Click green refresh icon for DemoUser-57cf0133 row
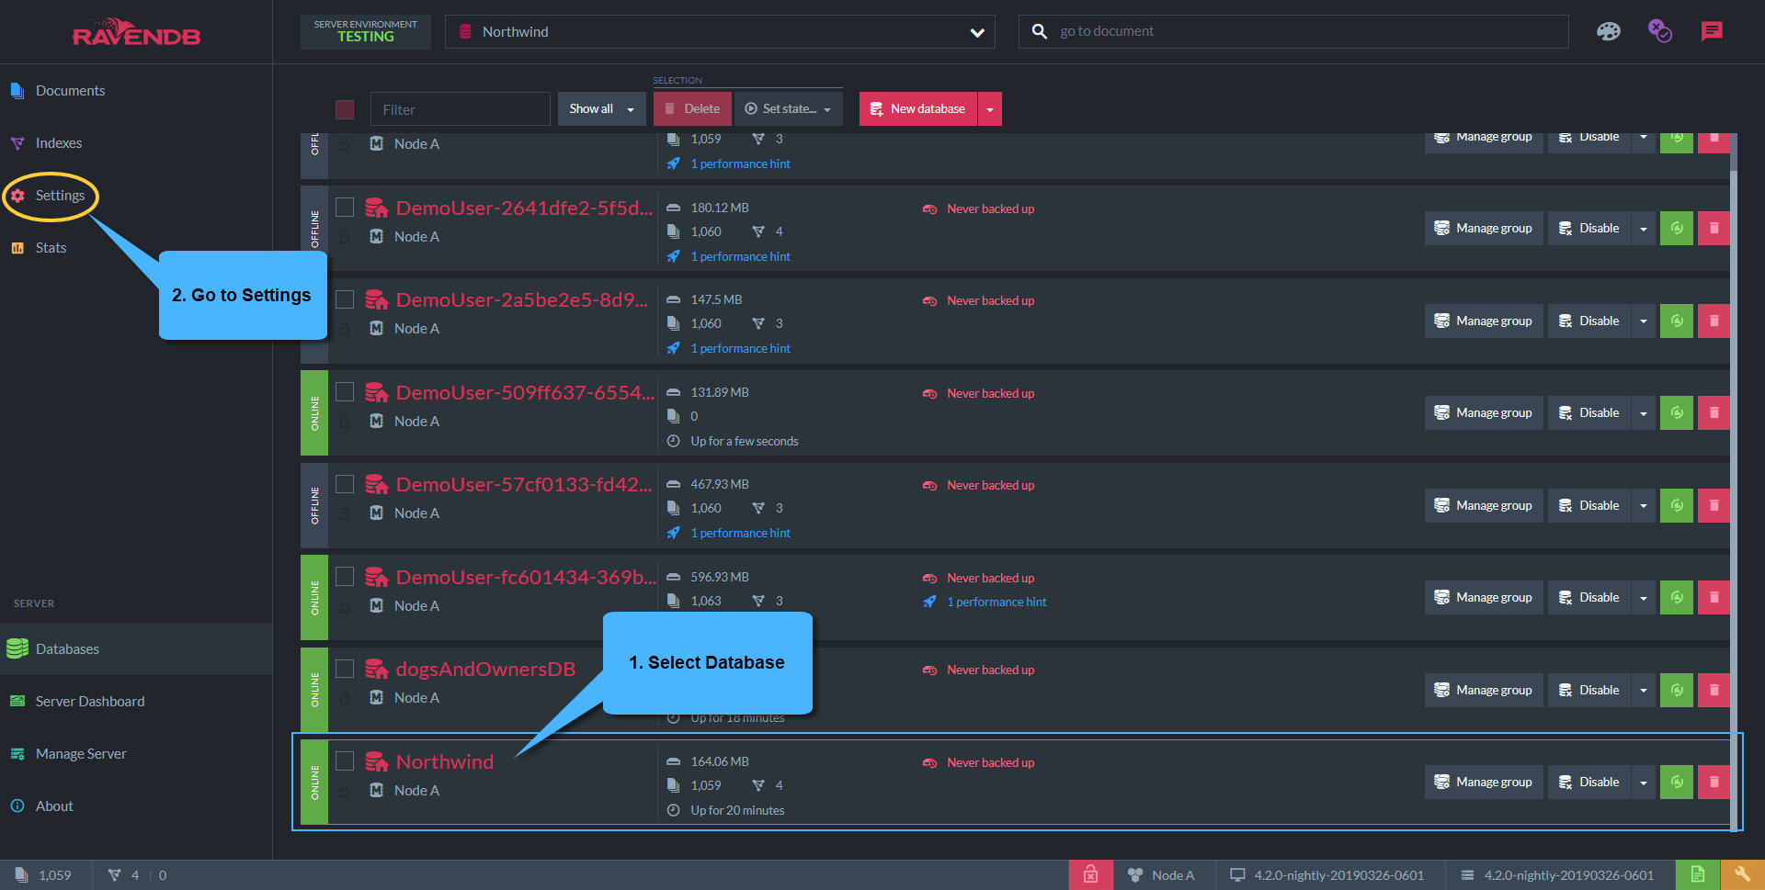The height and width of the screenshot is (890, 1765). pyautogui.click(x=1677, y=505)
